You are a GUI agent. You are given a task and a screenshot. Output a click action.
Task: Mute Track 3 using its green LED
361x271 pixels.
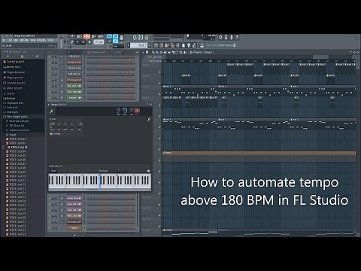[x=159, y=94]
